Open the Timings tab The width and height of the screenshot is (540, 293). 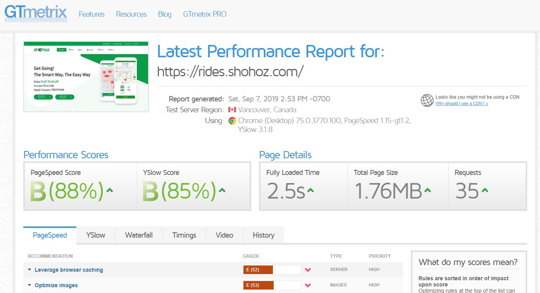tap(184, 235)
